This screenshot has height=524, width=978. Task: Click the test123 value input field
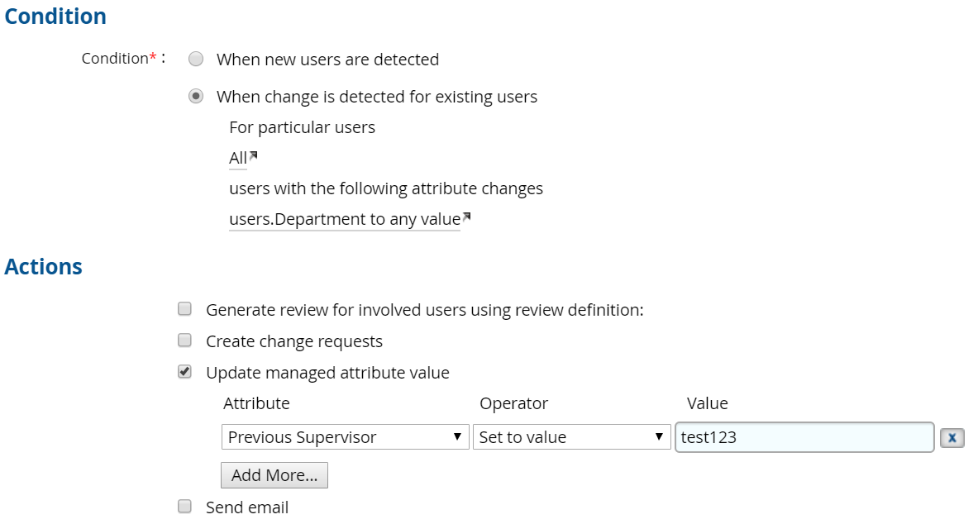tap(804, 437)
